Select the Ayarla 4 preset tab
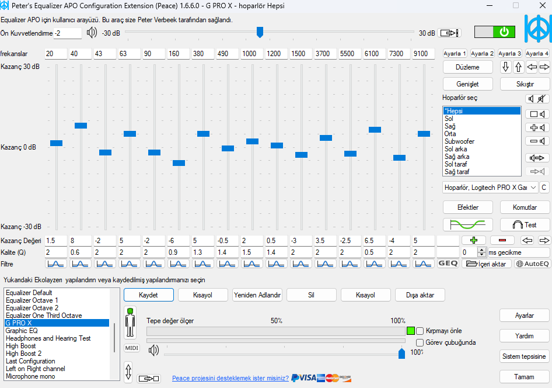Image resolution: width=552 pixels, height=388 pixels. [x=537, y=54]
